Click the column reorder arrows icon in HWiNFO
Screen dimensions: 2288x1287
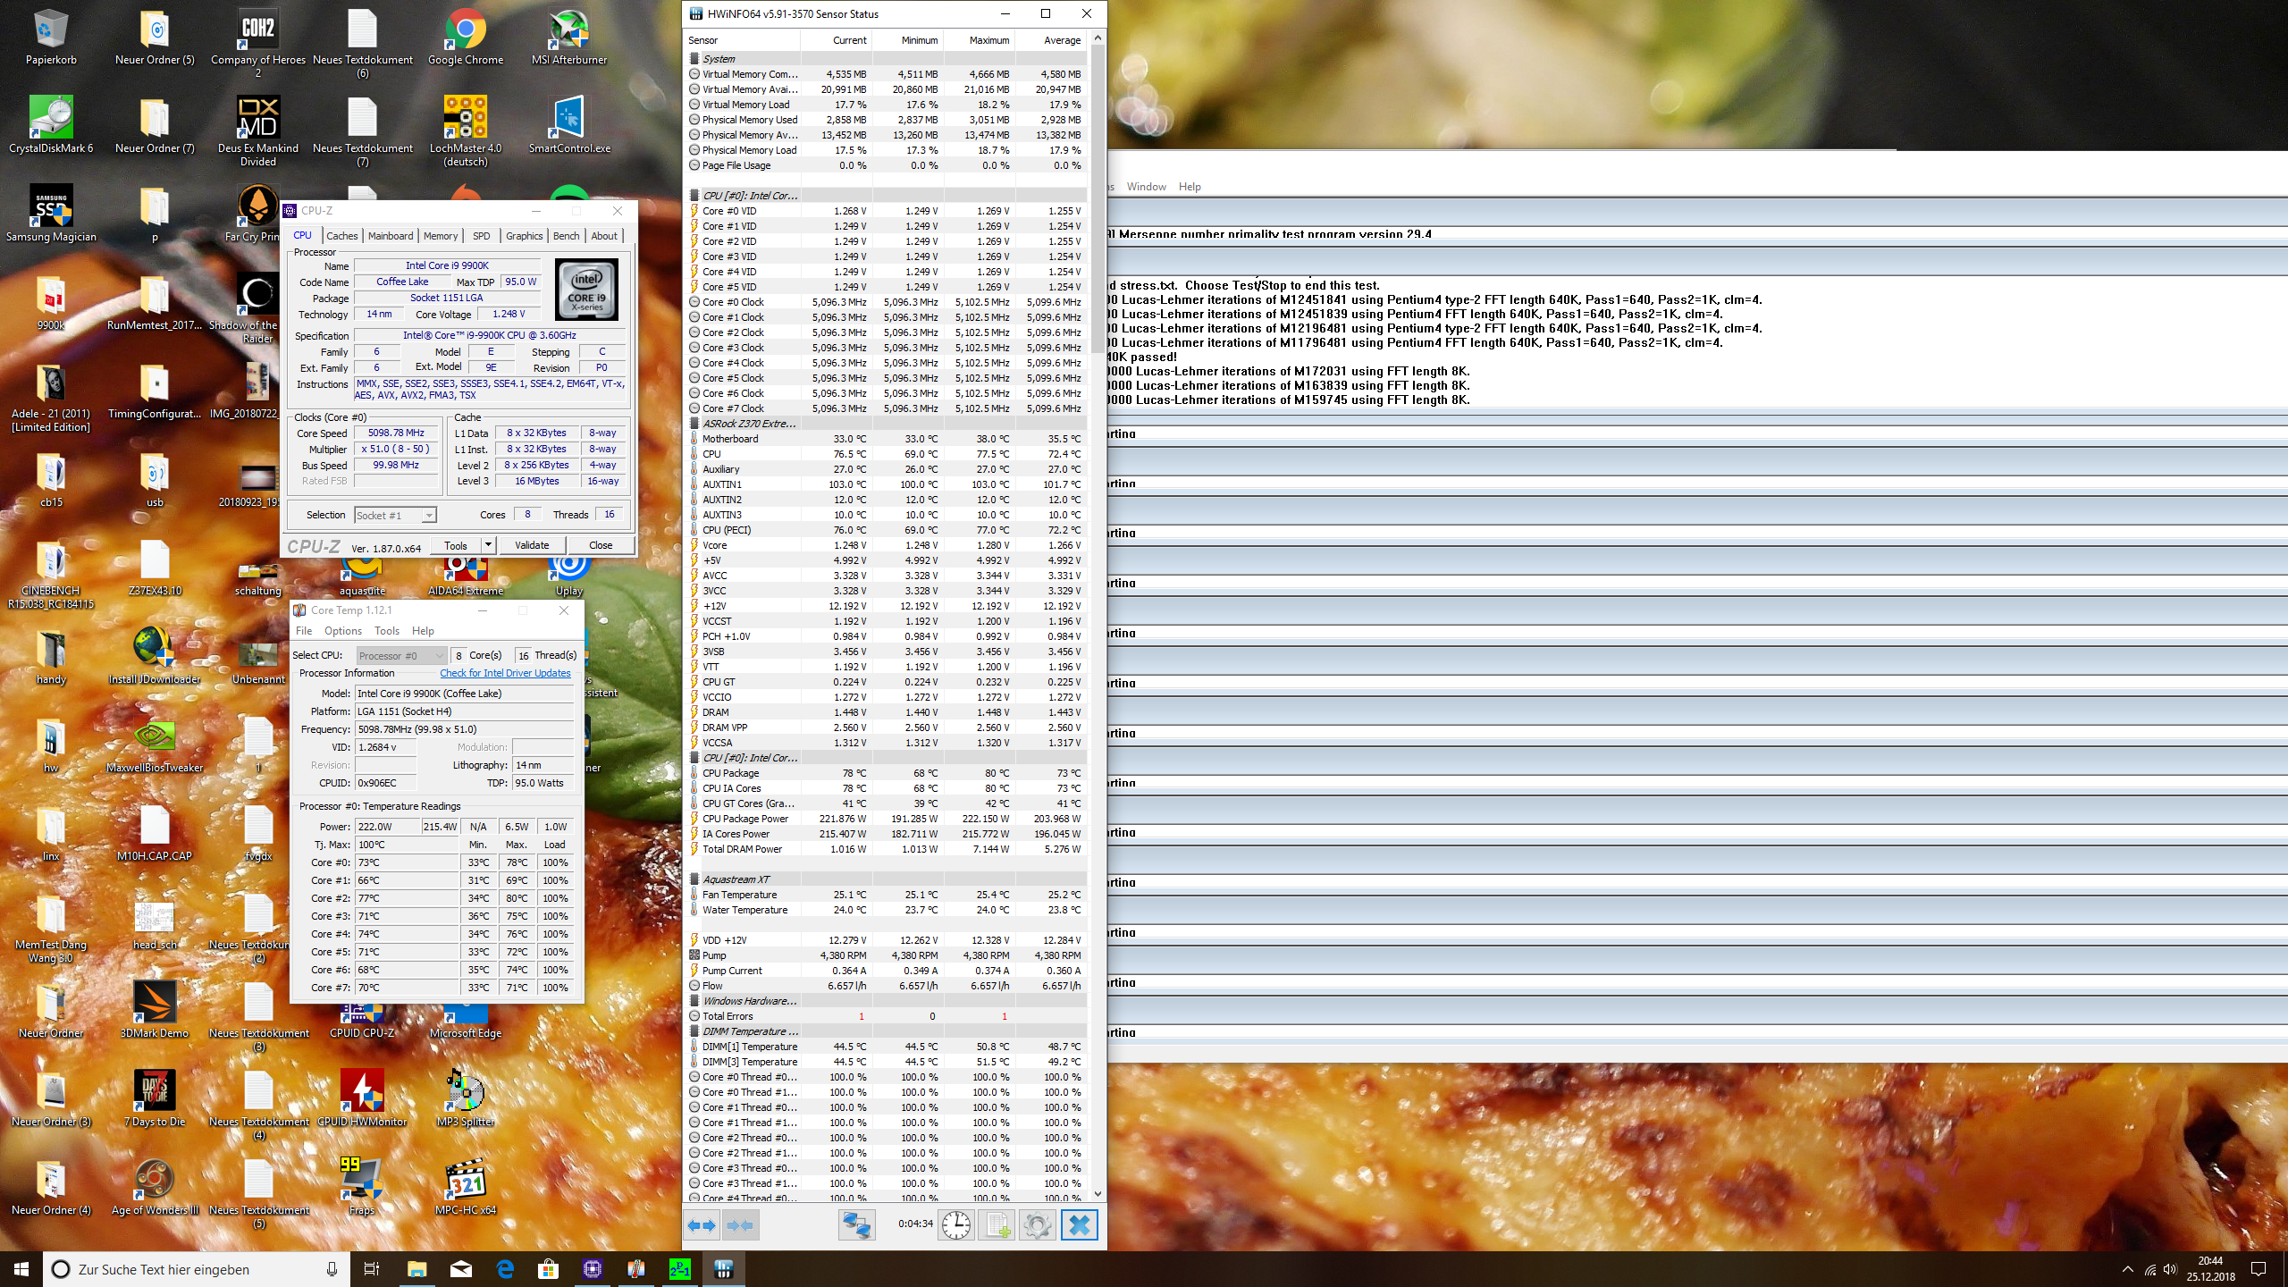[x=740, y=1224]
